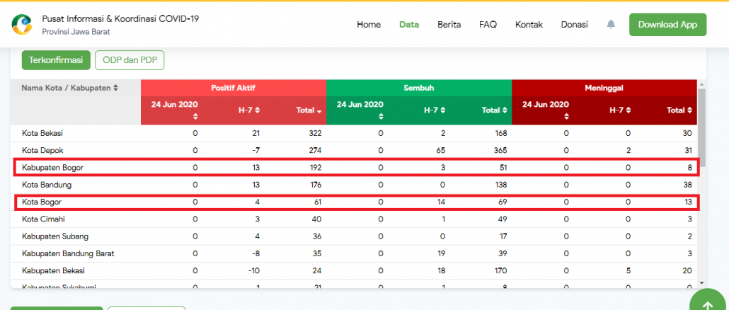Switch to ODP dan PDP tab
The width and height of the screenshot is (729, 310).
pos(130,60)
